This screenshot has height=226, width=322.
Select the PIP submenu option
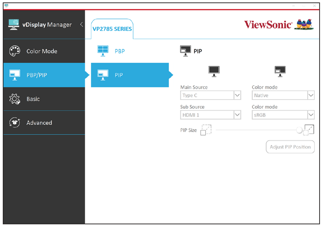tap(130, 75)
